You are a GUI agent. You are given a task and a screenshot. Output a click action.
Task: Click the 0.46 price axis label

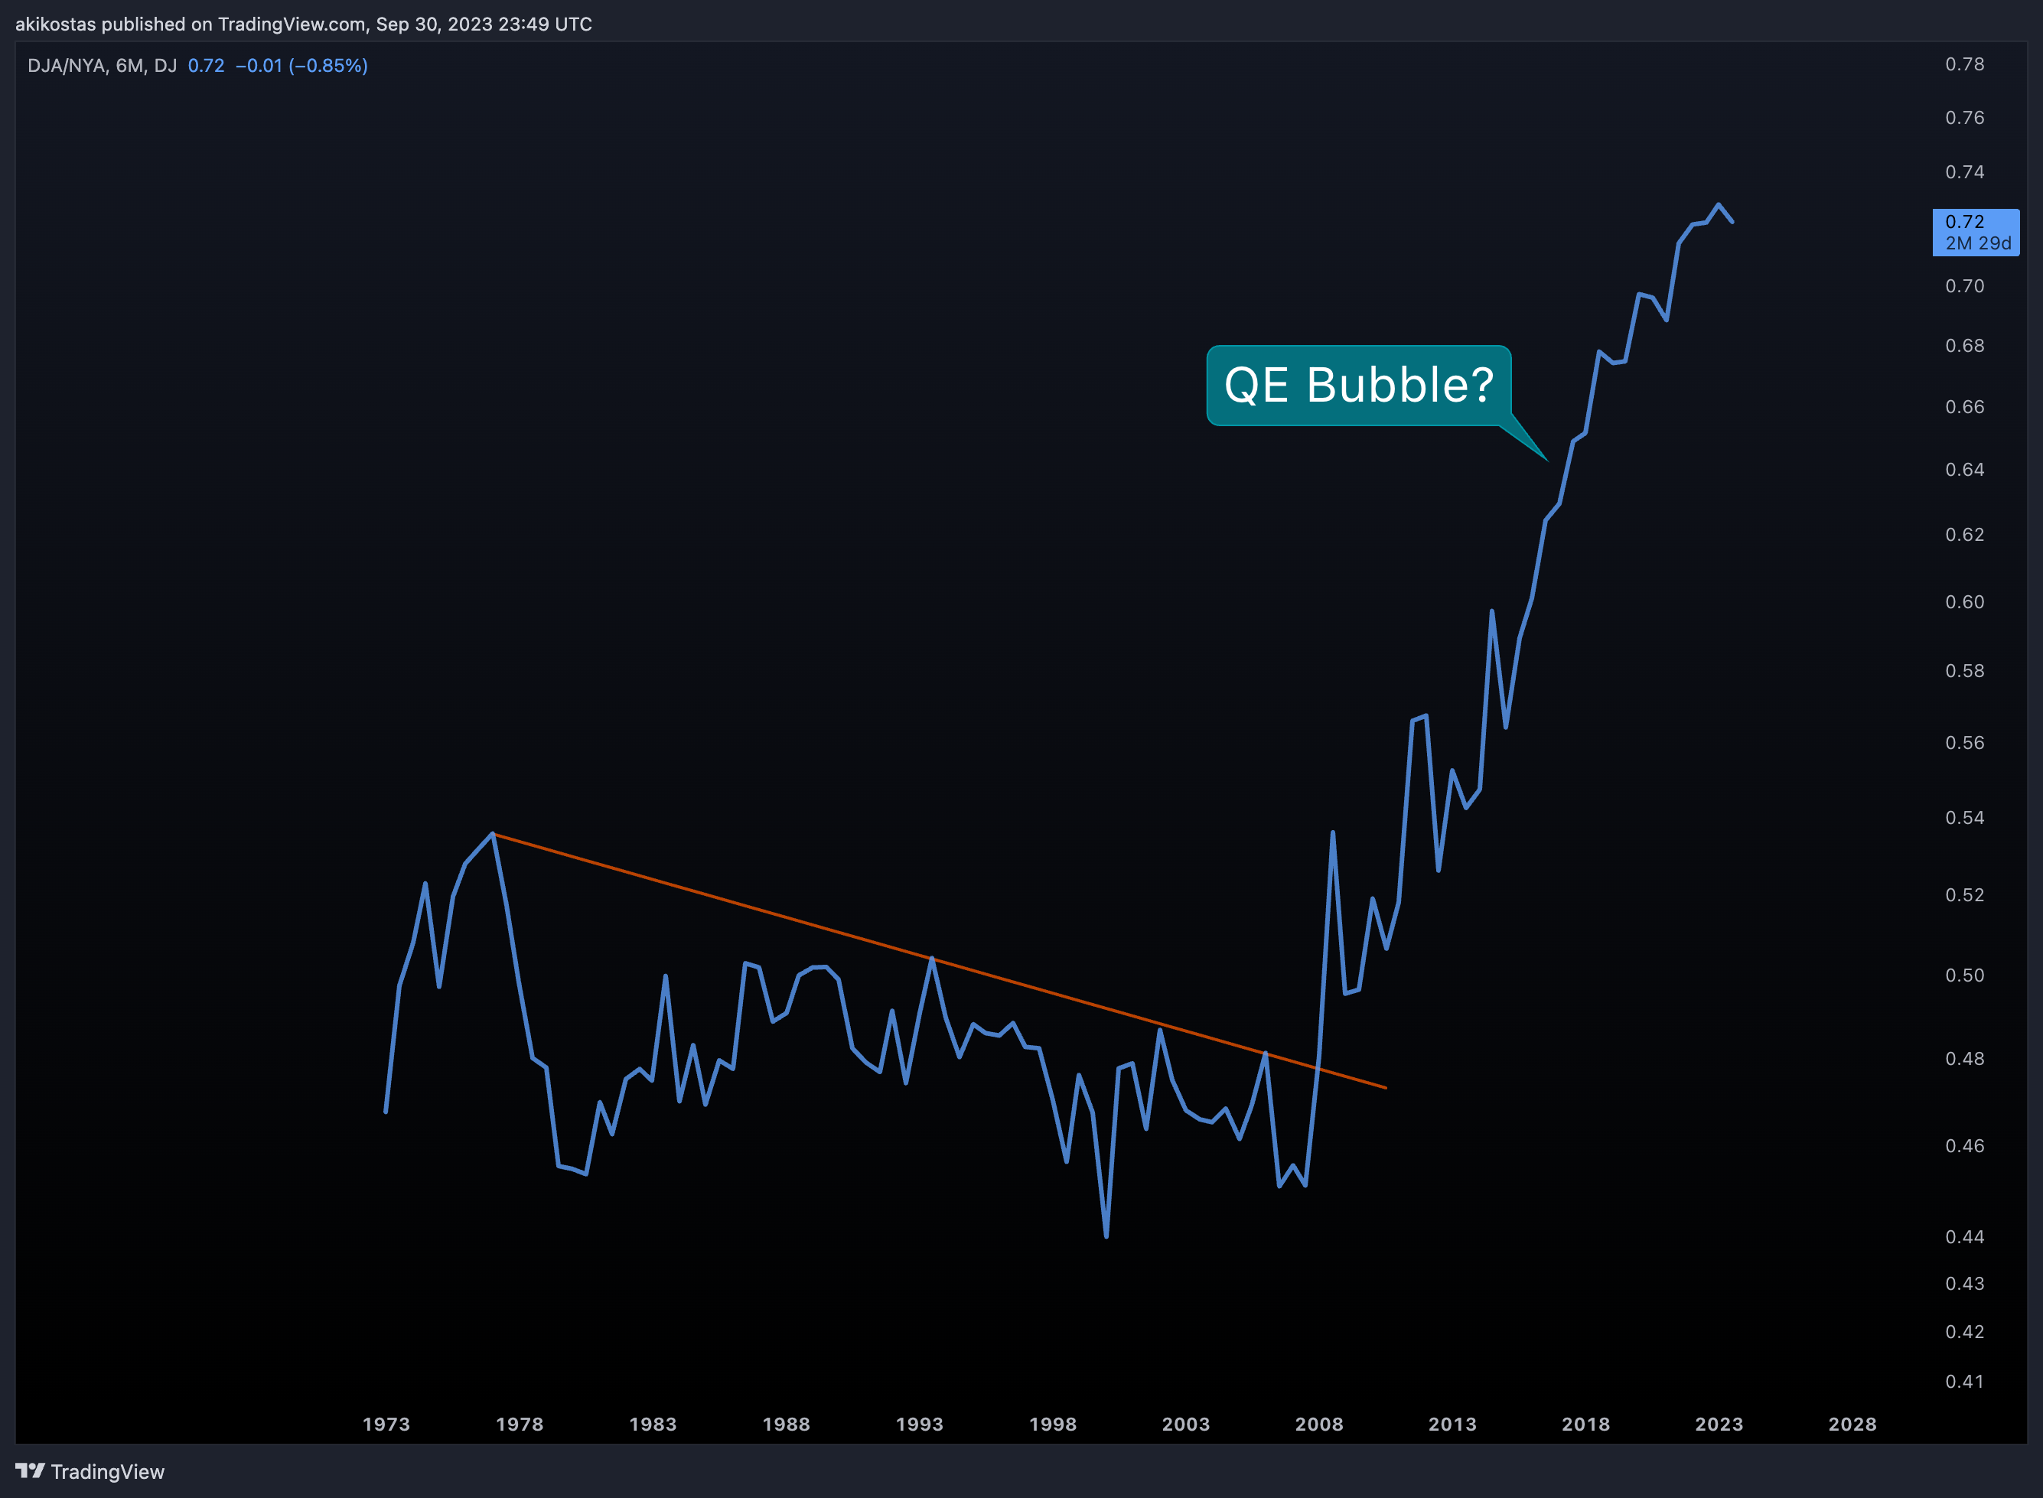pyautogui.click(x=1964, y=1146)
